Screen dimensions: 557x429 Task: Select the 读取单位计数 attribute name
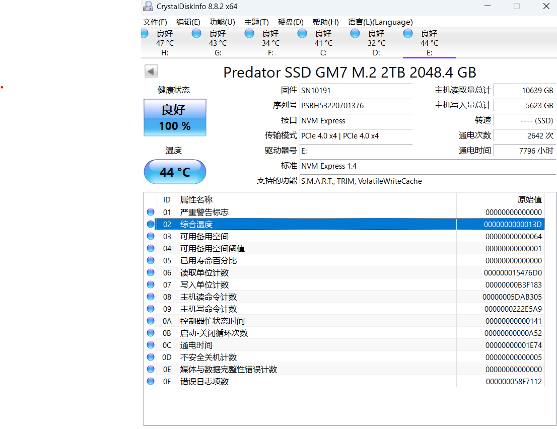[204, 272]
